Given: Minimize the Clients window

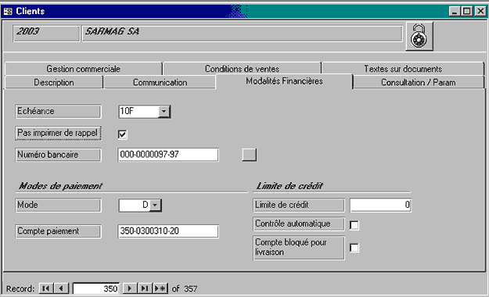Looking at the screenshot, I should 455,12.
